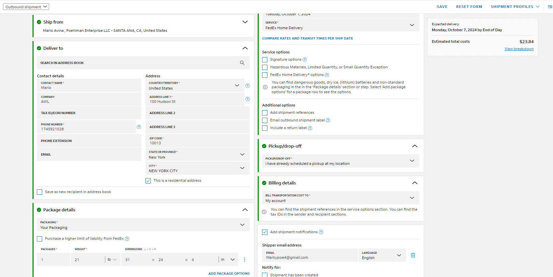
Task: Check Shipment has been created notification
Action: pos(265,275)
